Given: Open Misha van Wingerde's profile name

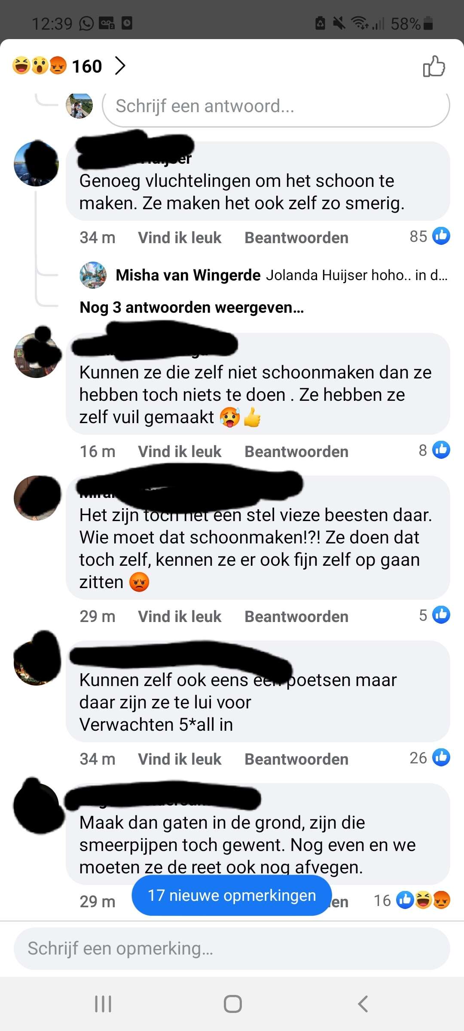Looking at the screenshot, I should pos(188,275).
